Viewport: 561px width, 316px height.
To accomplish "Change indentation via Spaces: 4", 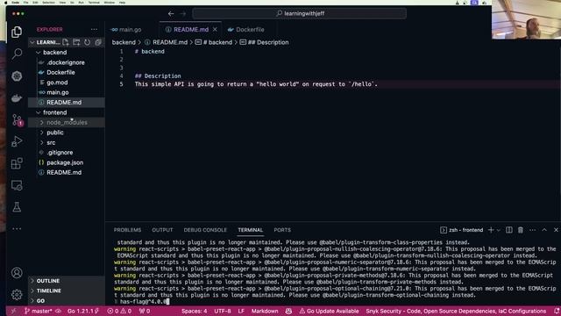I will click(195, 311).
